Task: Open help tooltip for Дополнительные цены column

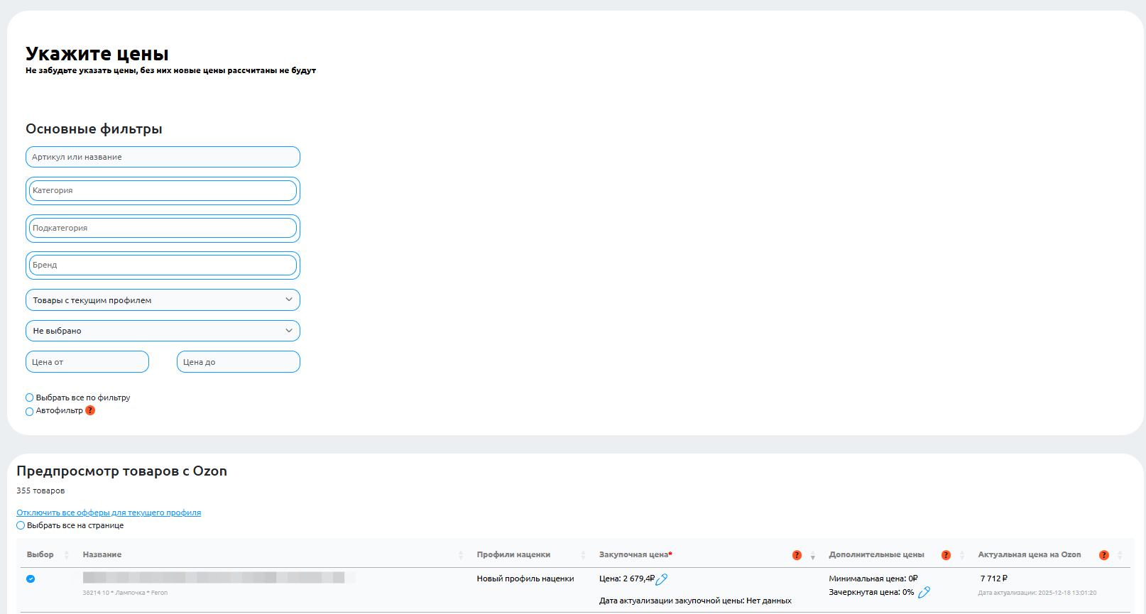Action: (x=946, y=555)
